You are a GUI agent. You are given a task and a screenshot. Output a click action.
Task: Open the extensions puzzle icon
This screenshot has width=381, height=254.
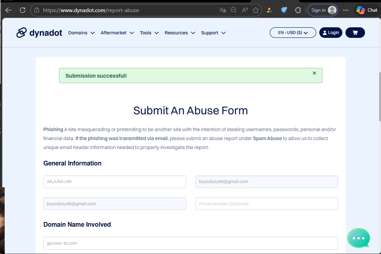point(298,10)
